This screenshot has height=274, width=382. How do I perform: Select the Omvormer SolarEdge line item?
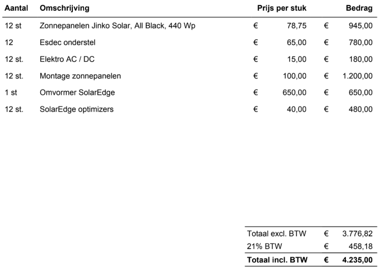77,93
